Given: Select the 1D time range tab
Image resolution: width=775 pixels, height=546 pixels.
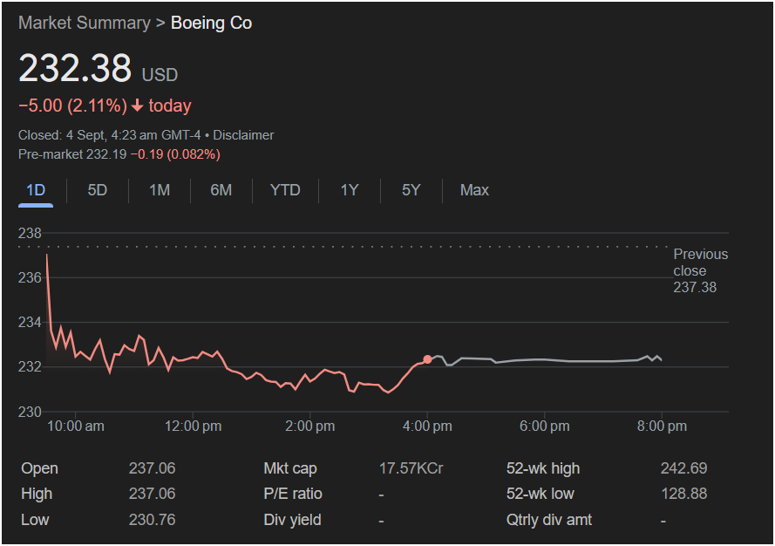Looking at the screenshot, I should pyautogui.click(x=36, y=190).
